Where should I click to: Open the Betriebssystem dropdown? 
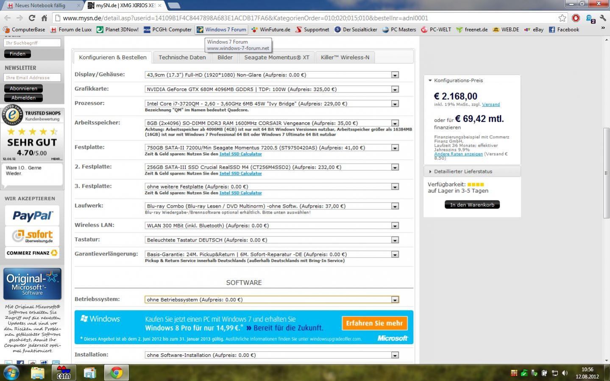tap(272, 299)
